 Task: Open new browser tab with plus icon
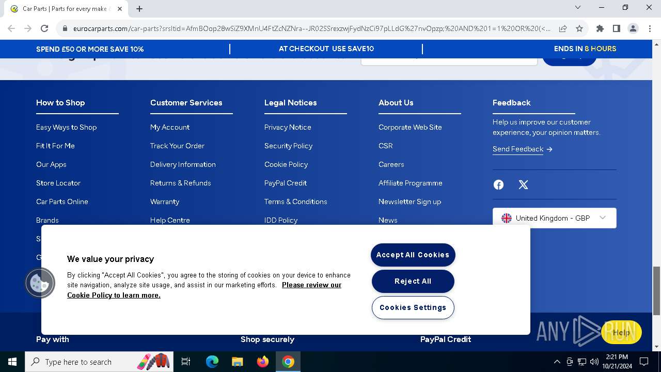139,9
